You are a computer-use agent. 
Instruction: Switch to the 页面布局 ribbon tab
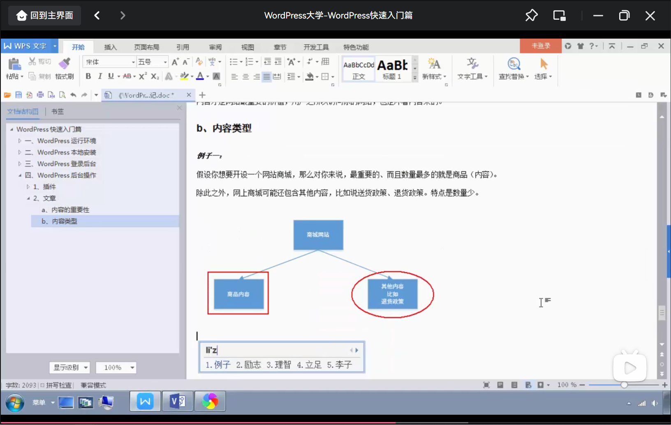click(x=146, y=47)
